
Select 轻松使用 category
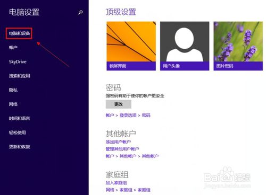pyautogui.click(x=17, y=132)
